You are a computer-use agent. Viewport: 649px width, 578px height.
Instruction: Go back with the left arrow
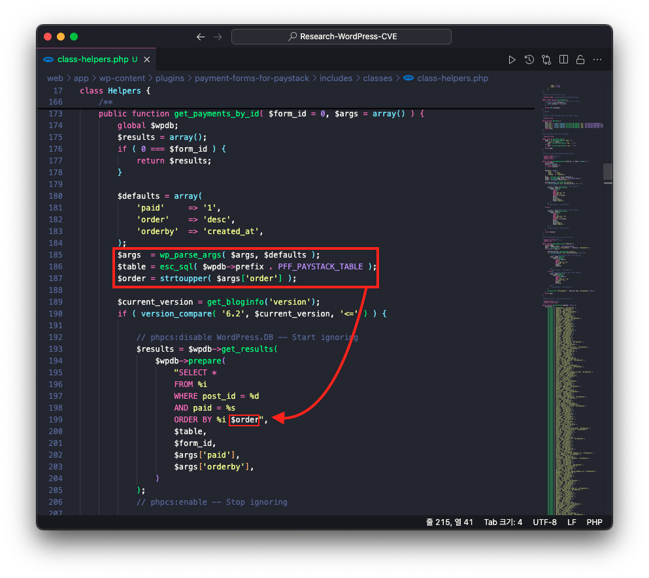click(x=201, y=37)
